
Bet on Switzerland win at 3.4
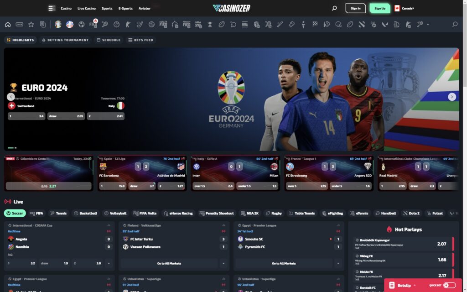(26, 116)
